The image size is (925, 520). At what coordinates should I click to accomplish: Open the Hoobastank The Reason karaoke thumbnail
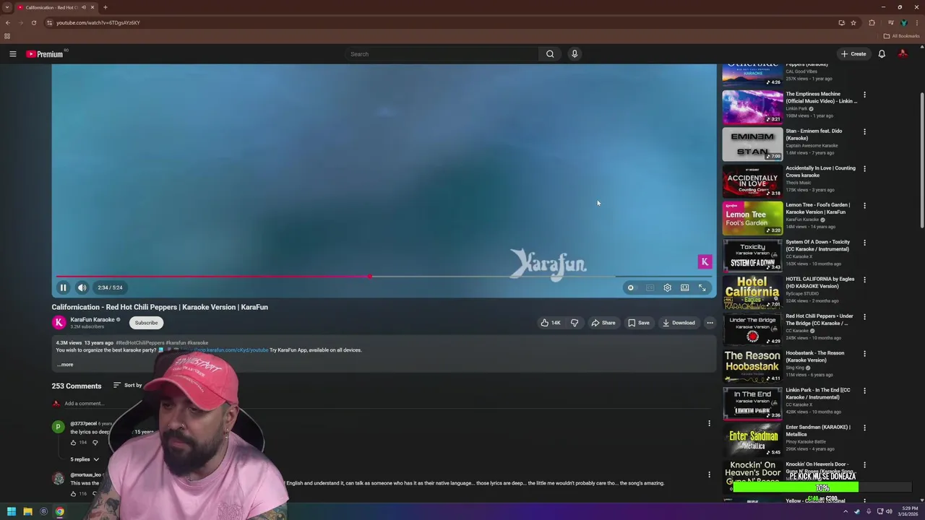coord(752,366)
